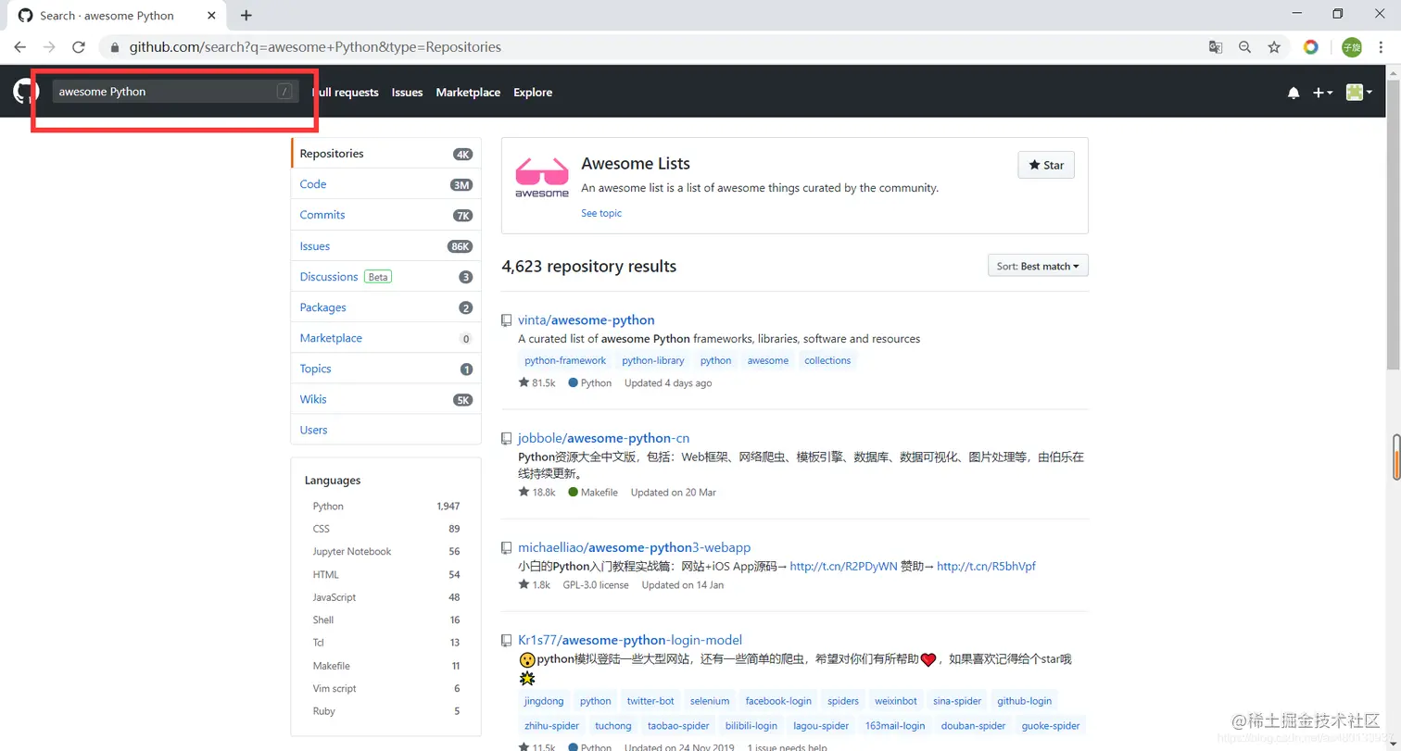Reload the page
The image size is (1401, 751).
click(x=79, y=47)
